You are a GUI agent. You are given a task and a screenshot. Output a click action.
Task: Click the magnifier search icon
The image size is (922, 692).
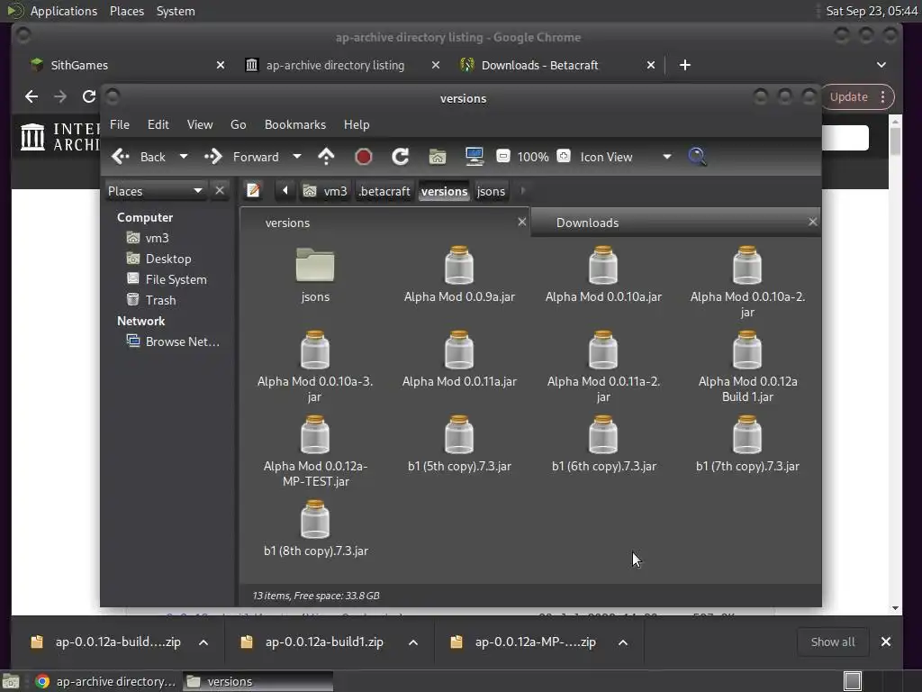(x=697, y=157)
